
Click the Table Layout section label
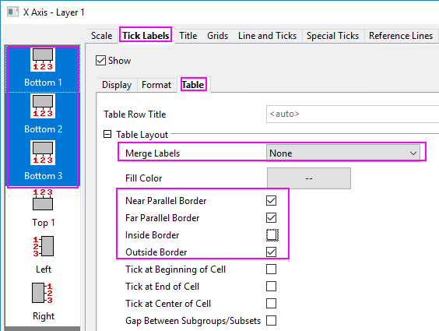click(142, 135)
